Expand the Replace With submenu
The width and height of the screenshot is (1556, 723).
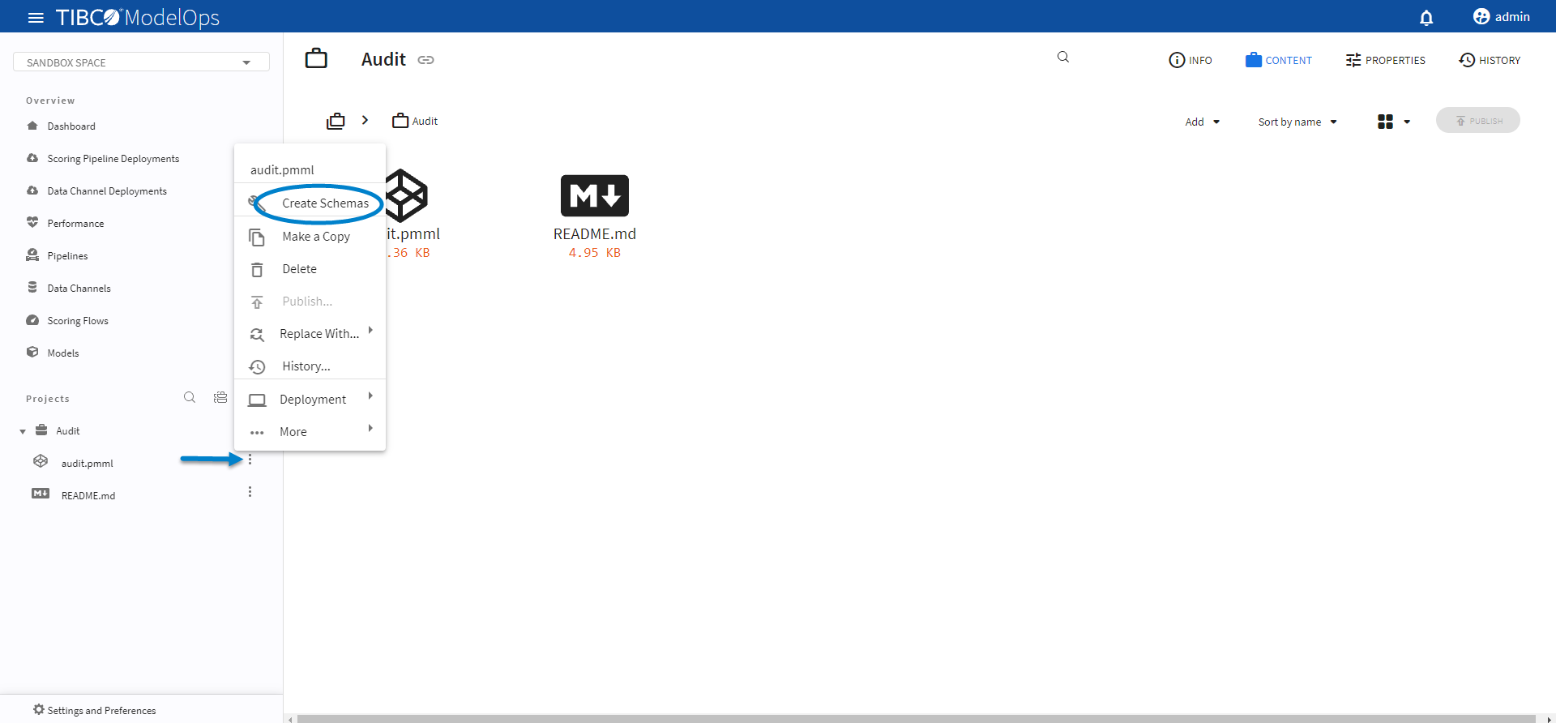(x=310, y=333)
